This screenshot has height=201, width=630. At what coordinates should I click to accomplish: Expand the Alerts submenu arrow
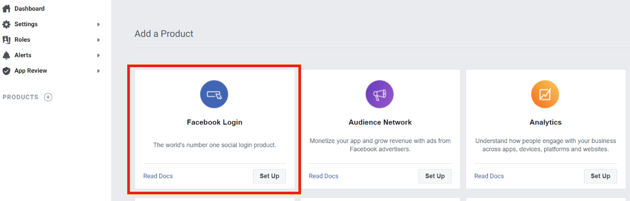coord(98,55)
